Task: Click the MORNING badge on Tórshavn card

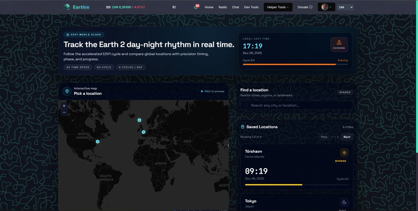Action: tap(340, 161)
